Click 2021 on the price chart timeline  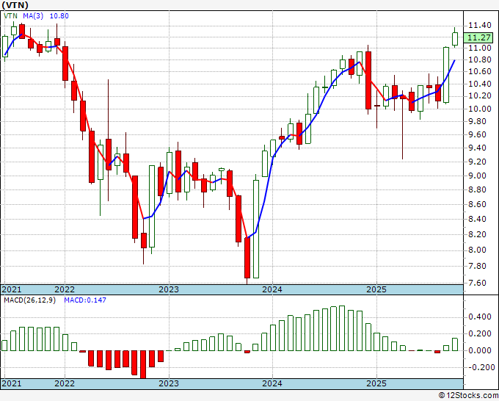pyautogui.click(x=12, y=289)
